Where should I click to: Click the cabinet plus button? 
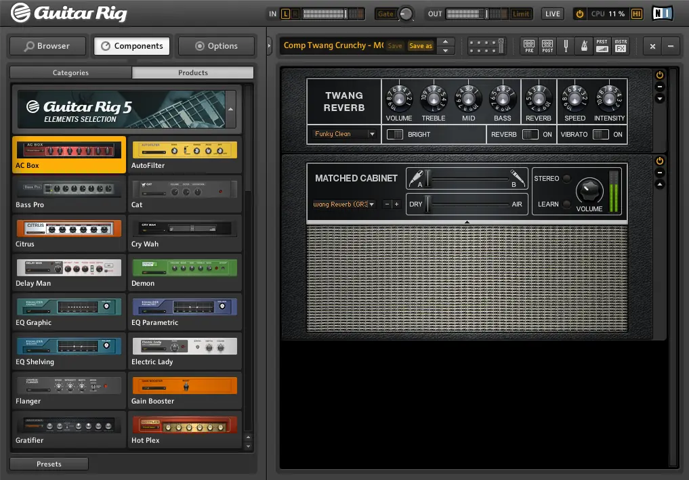pyautogui.click(x=396, y=204)
